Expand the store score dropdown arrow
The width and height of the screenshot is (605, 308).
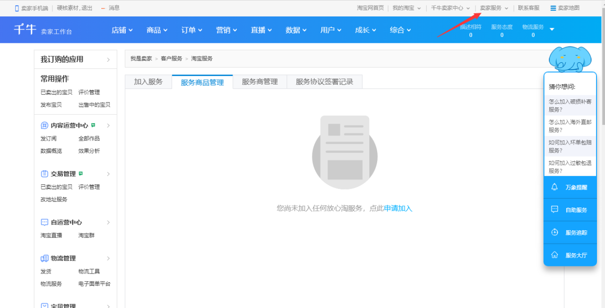tap(552, 29)
